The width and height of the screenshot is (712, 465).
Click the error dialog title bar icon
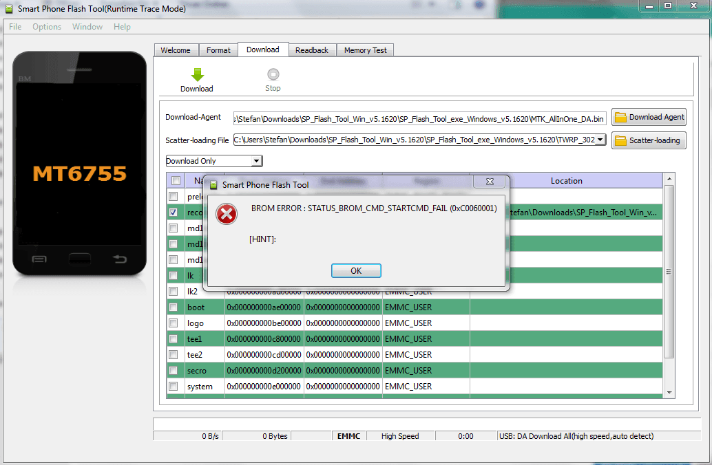coord(213,184)
